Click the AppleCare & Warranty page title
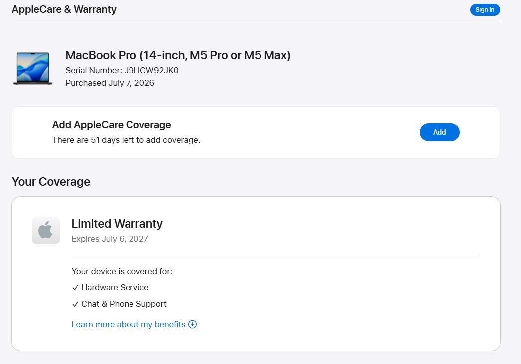The width and height of the screenshot is (521, 364). click(64, 9)
